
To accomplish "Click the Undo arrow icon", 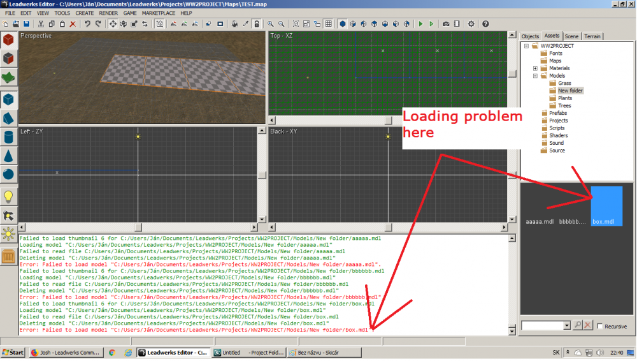I will 87,24.
